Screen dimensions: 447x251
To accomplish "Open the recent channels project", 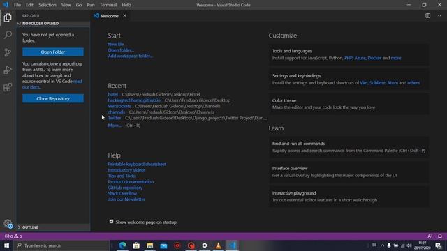I will coord(117,112).
